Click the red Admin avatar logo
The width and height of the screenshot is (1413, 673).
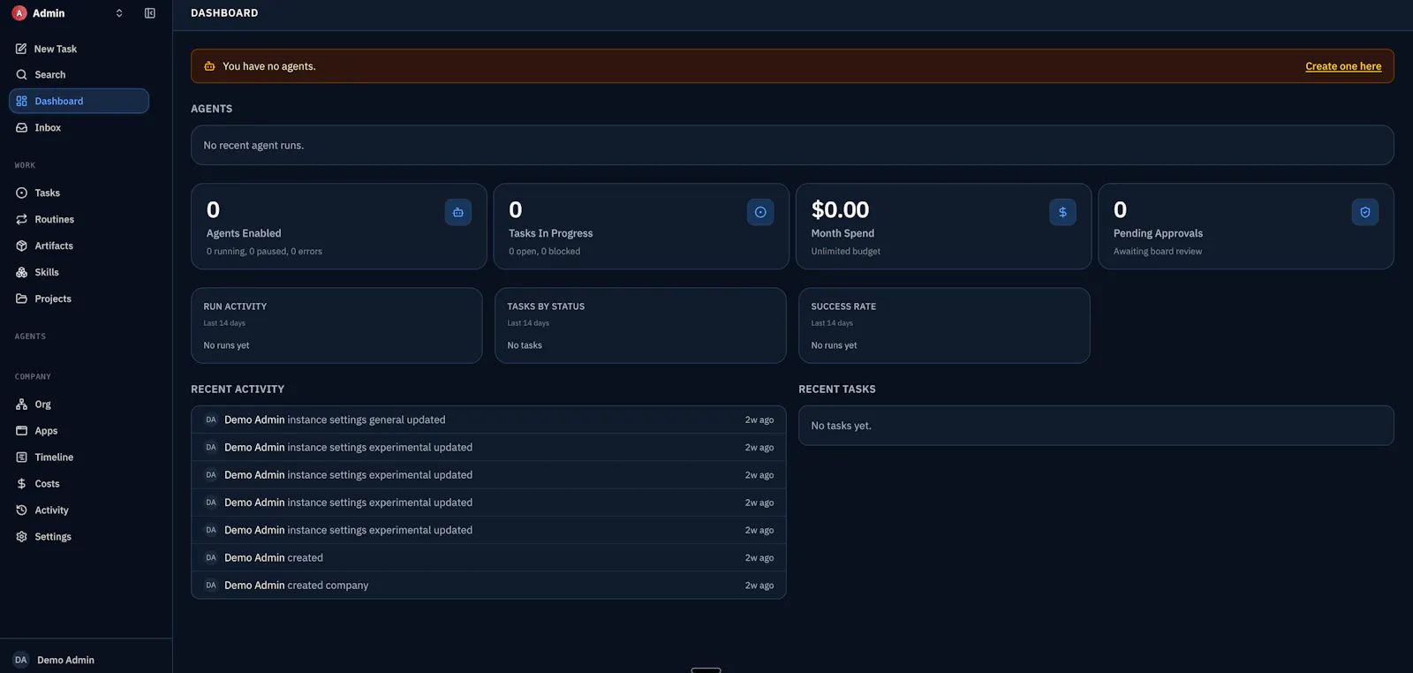click(19, 13)
